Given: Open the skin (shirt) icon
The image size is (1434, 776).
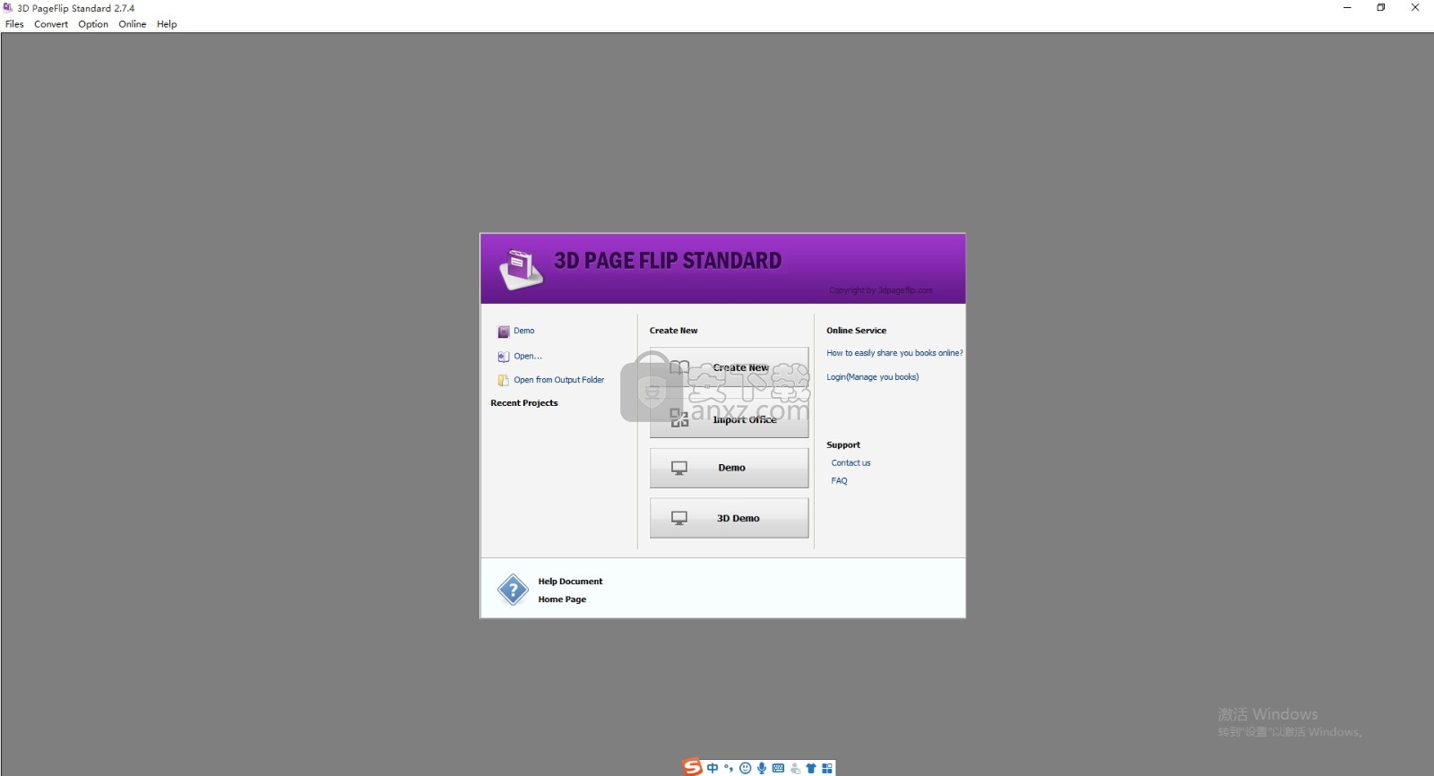Looking at the screenshot, I should (x=811, y=768).
